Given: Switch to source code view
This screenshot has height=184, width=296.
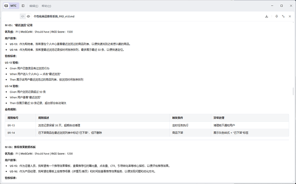Looking at the screenshot, I should tap(22, 16).
